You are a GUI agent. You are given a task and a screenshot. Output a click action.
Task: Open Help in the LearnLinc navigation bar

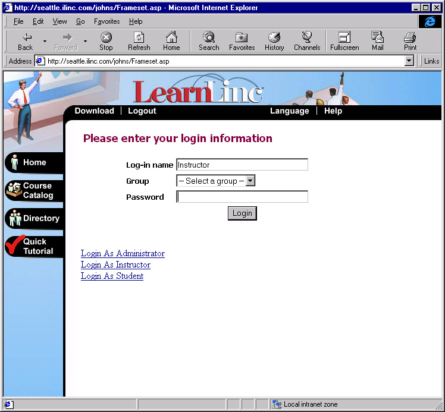tap(333, 111)
